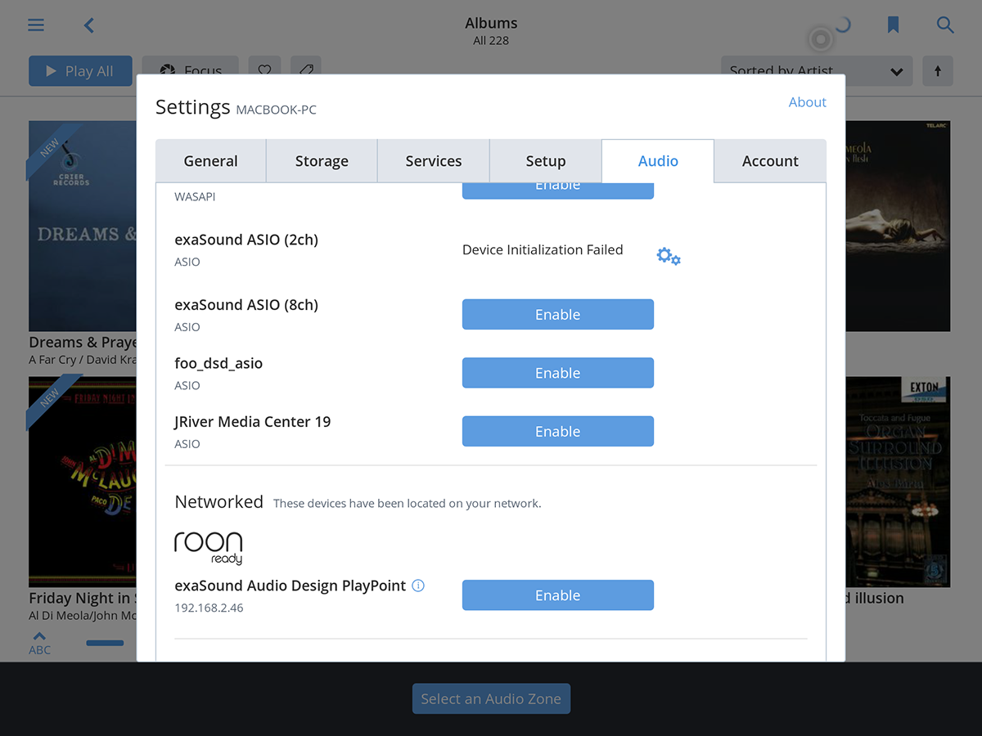Go to the Account tab
This screenshot has width=982, height=736.
tap(770, 161)
